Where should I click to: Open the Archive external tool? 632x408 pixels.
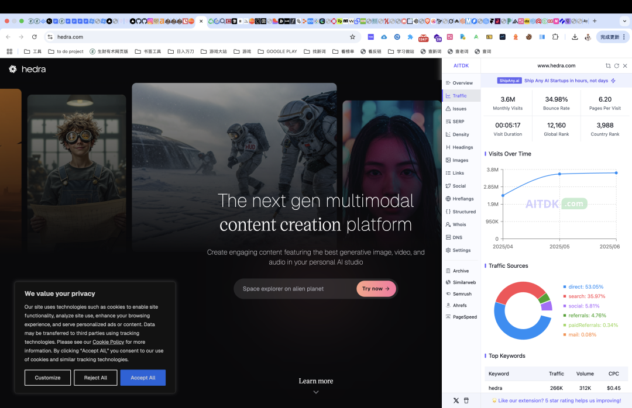pos(457,271)
